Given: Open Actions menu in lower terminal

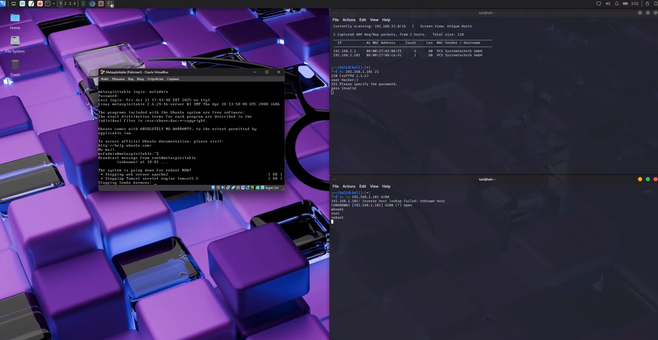Looking at the screenshot, I should [349, 186].
